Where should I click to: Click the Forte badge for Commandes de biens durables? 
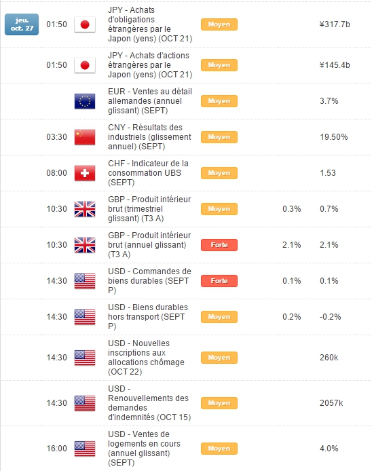pos(219,281)
